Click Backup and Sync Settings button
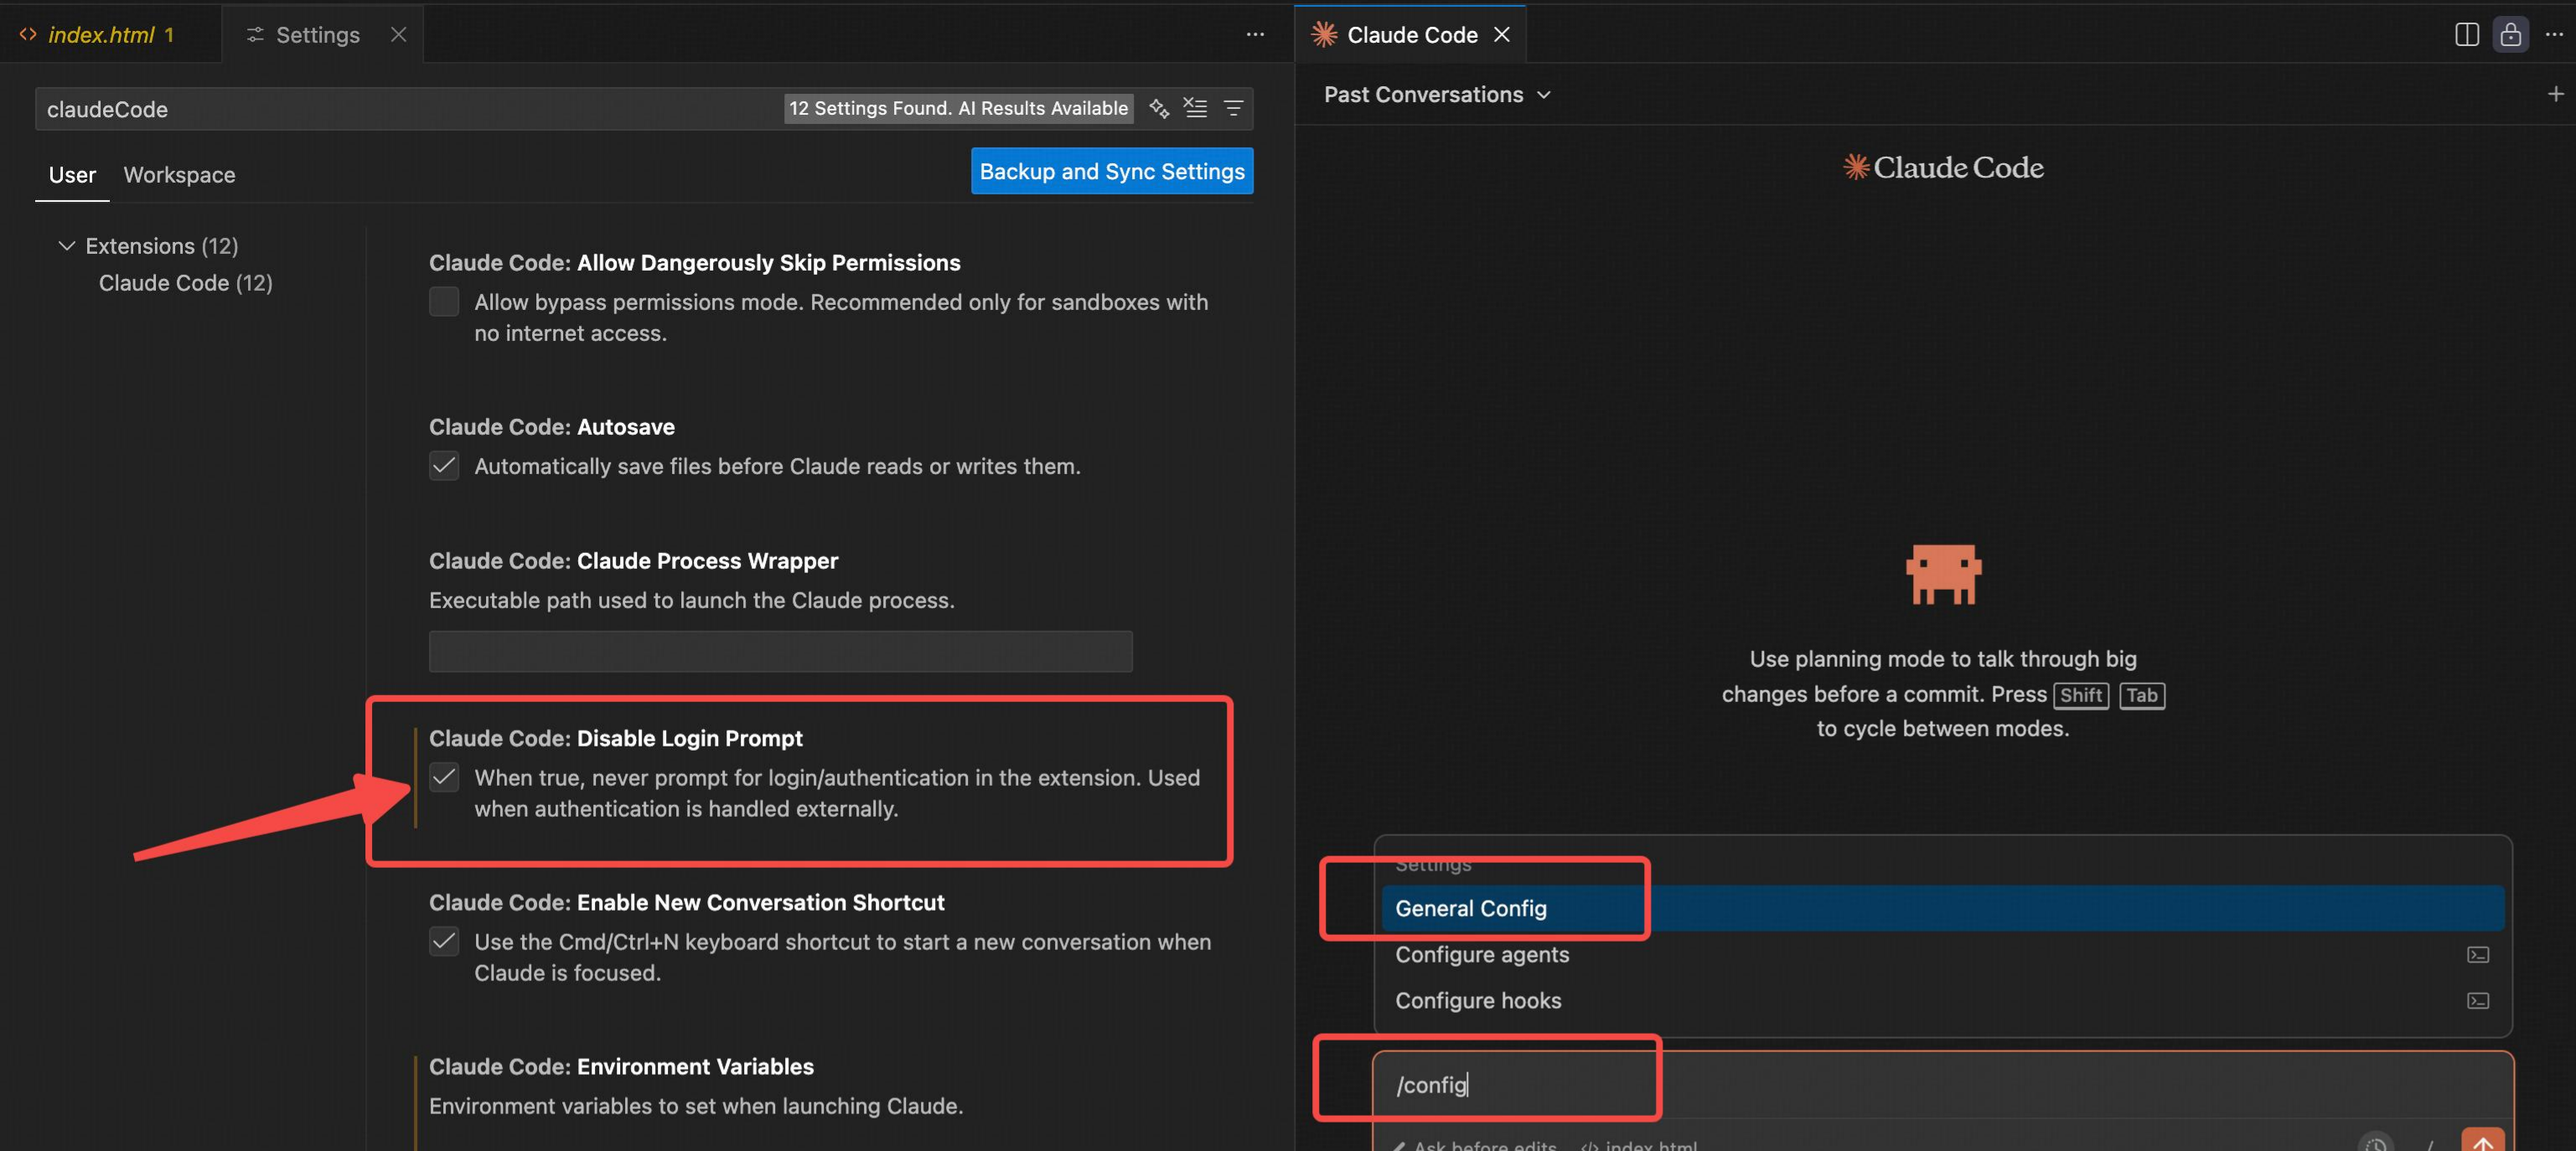This screenshot has height=1151, width=2576. (x=1112, y=171)
